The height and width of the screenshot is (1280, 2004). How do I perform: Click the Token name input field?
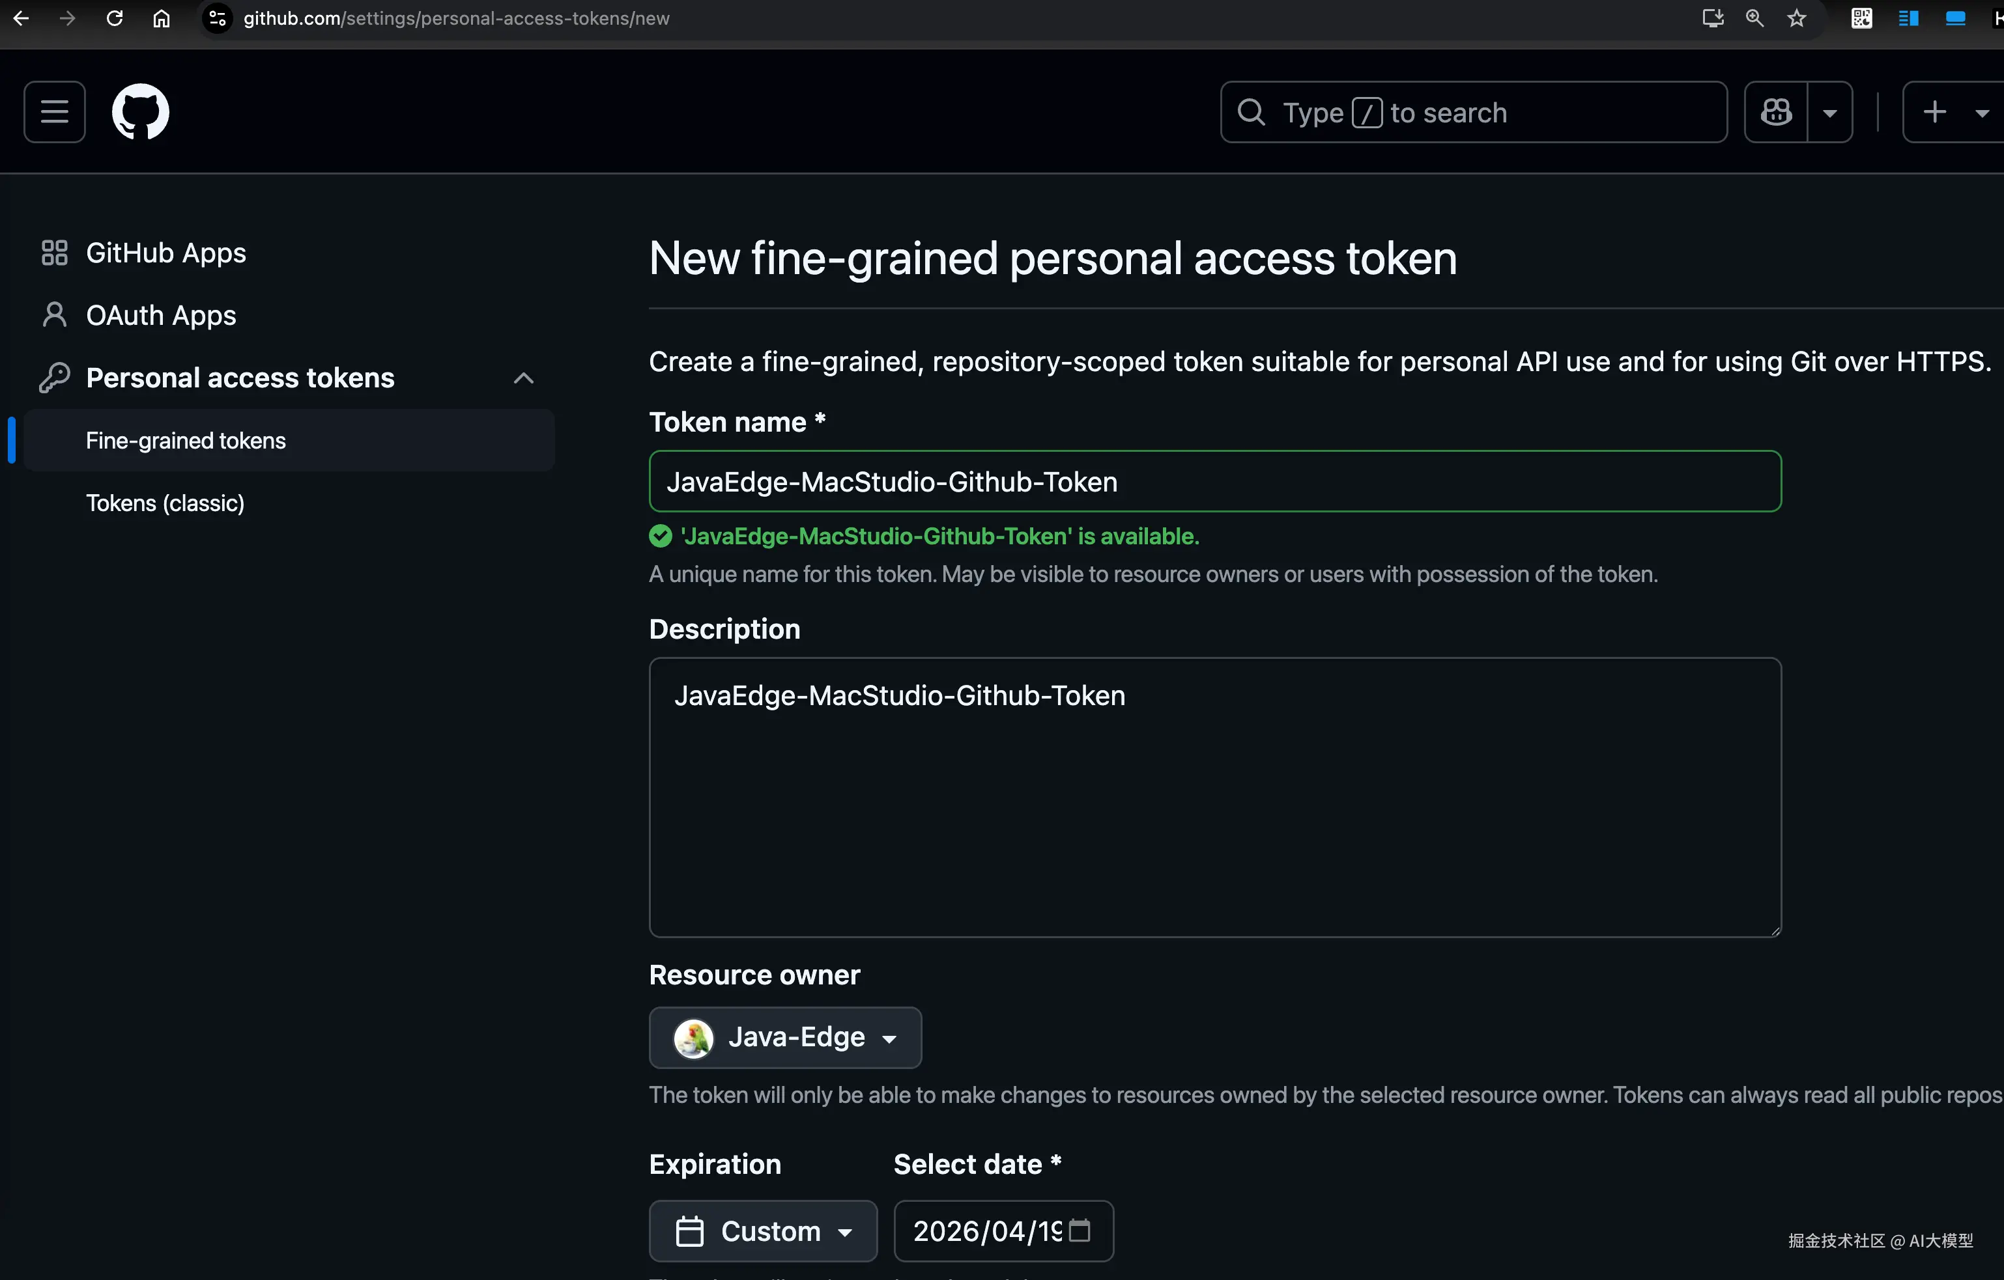tap(1214, 482)
